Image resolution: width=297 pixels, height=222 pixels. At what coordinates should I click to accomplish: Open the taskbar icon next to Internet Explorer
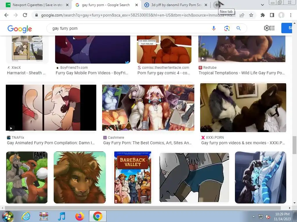44,216
